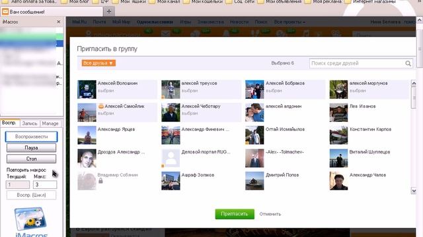The height and width of the screenshot is (237, 423).
Task: Click the Отменить link
Action: [270, 214]
